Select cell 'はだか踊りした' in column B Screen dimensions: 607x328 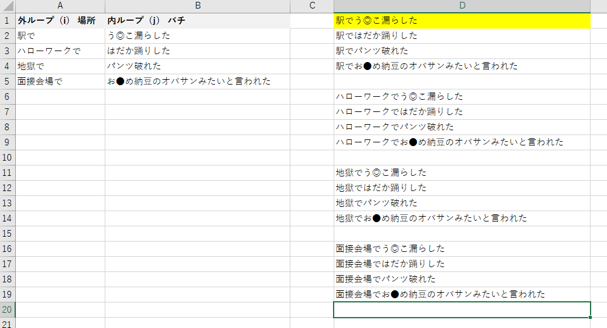[197, 51]
